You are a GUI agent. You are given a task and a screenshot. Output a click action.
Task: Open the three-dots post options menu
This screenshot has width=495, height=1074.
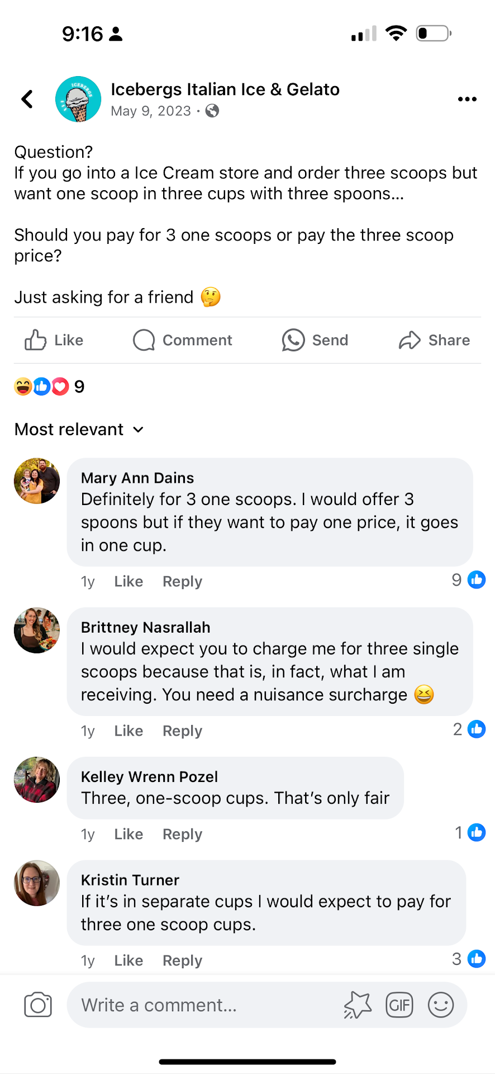467,99
